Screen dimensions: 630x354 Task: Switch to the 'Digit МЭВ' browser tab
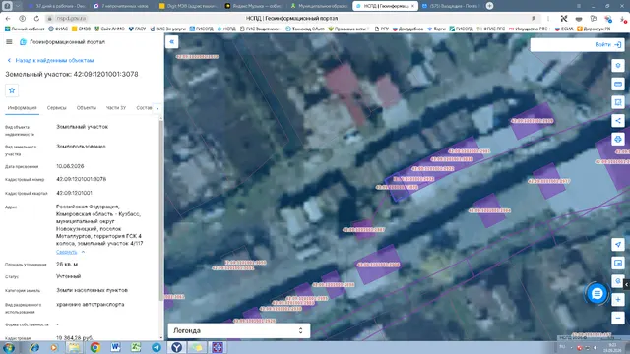click(x=188, y=6)
